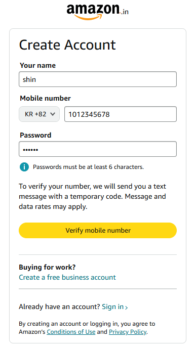Open Create a free business account link
The image size is (196, 349).
click(x=67, y=277)
